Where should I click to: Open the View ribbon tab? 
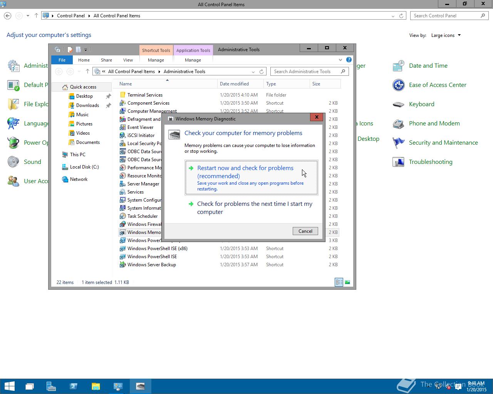click(x=128, y=60)
